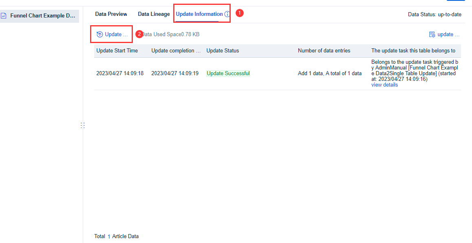Open the update settings document-gear icon
Viewport: 472px width, 243px height.
(432, 34)
